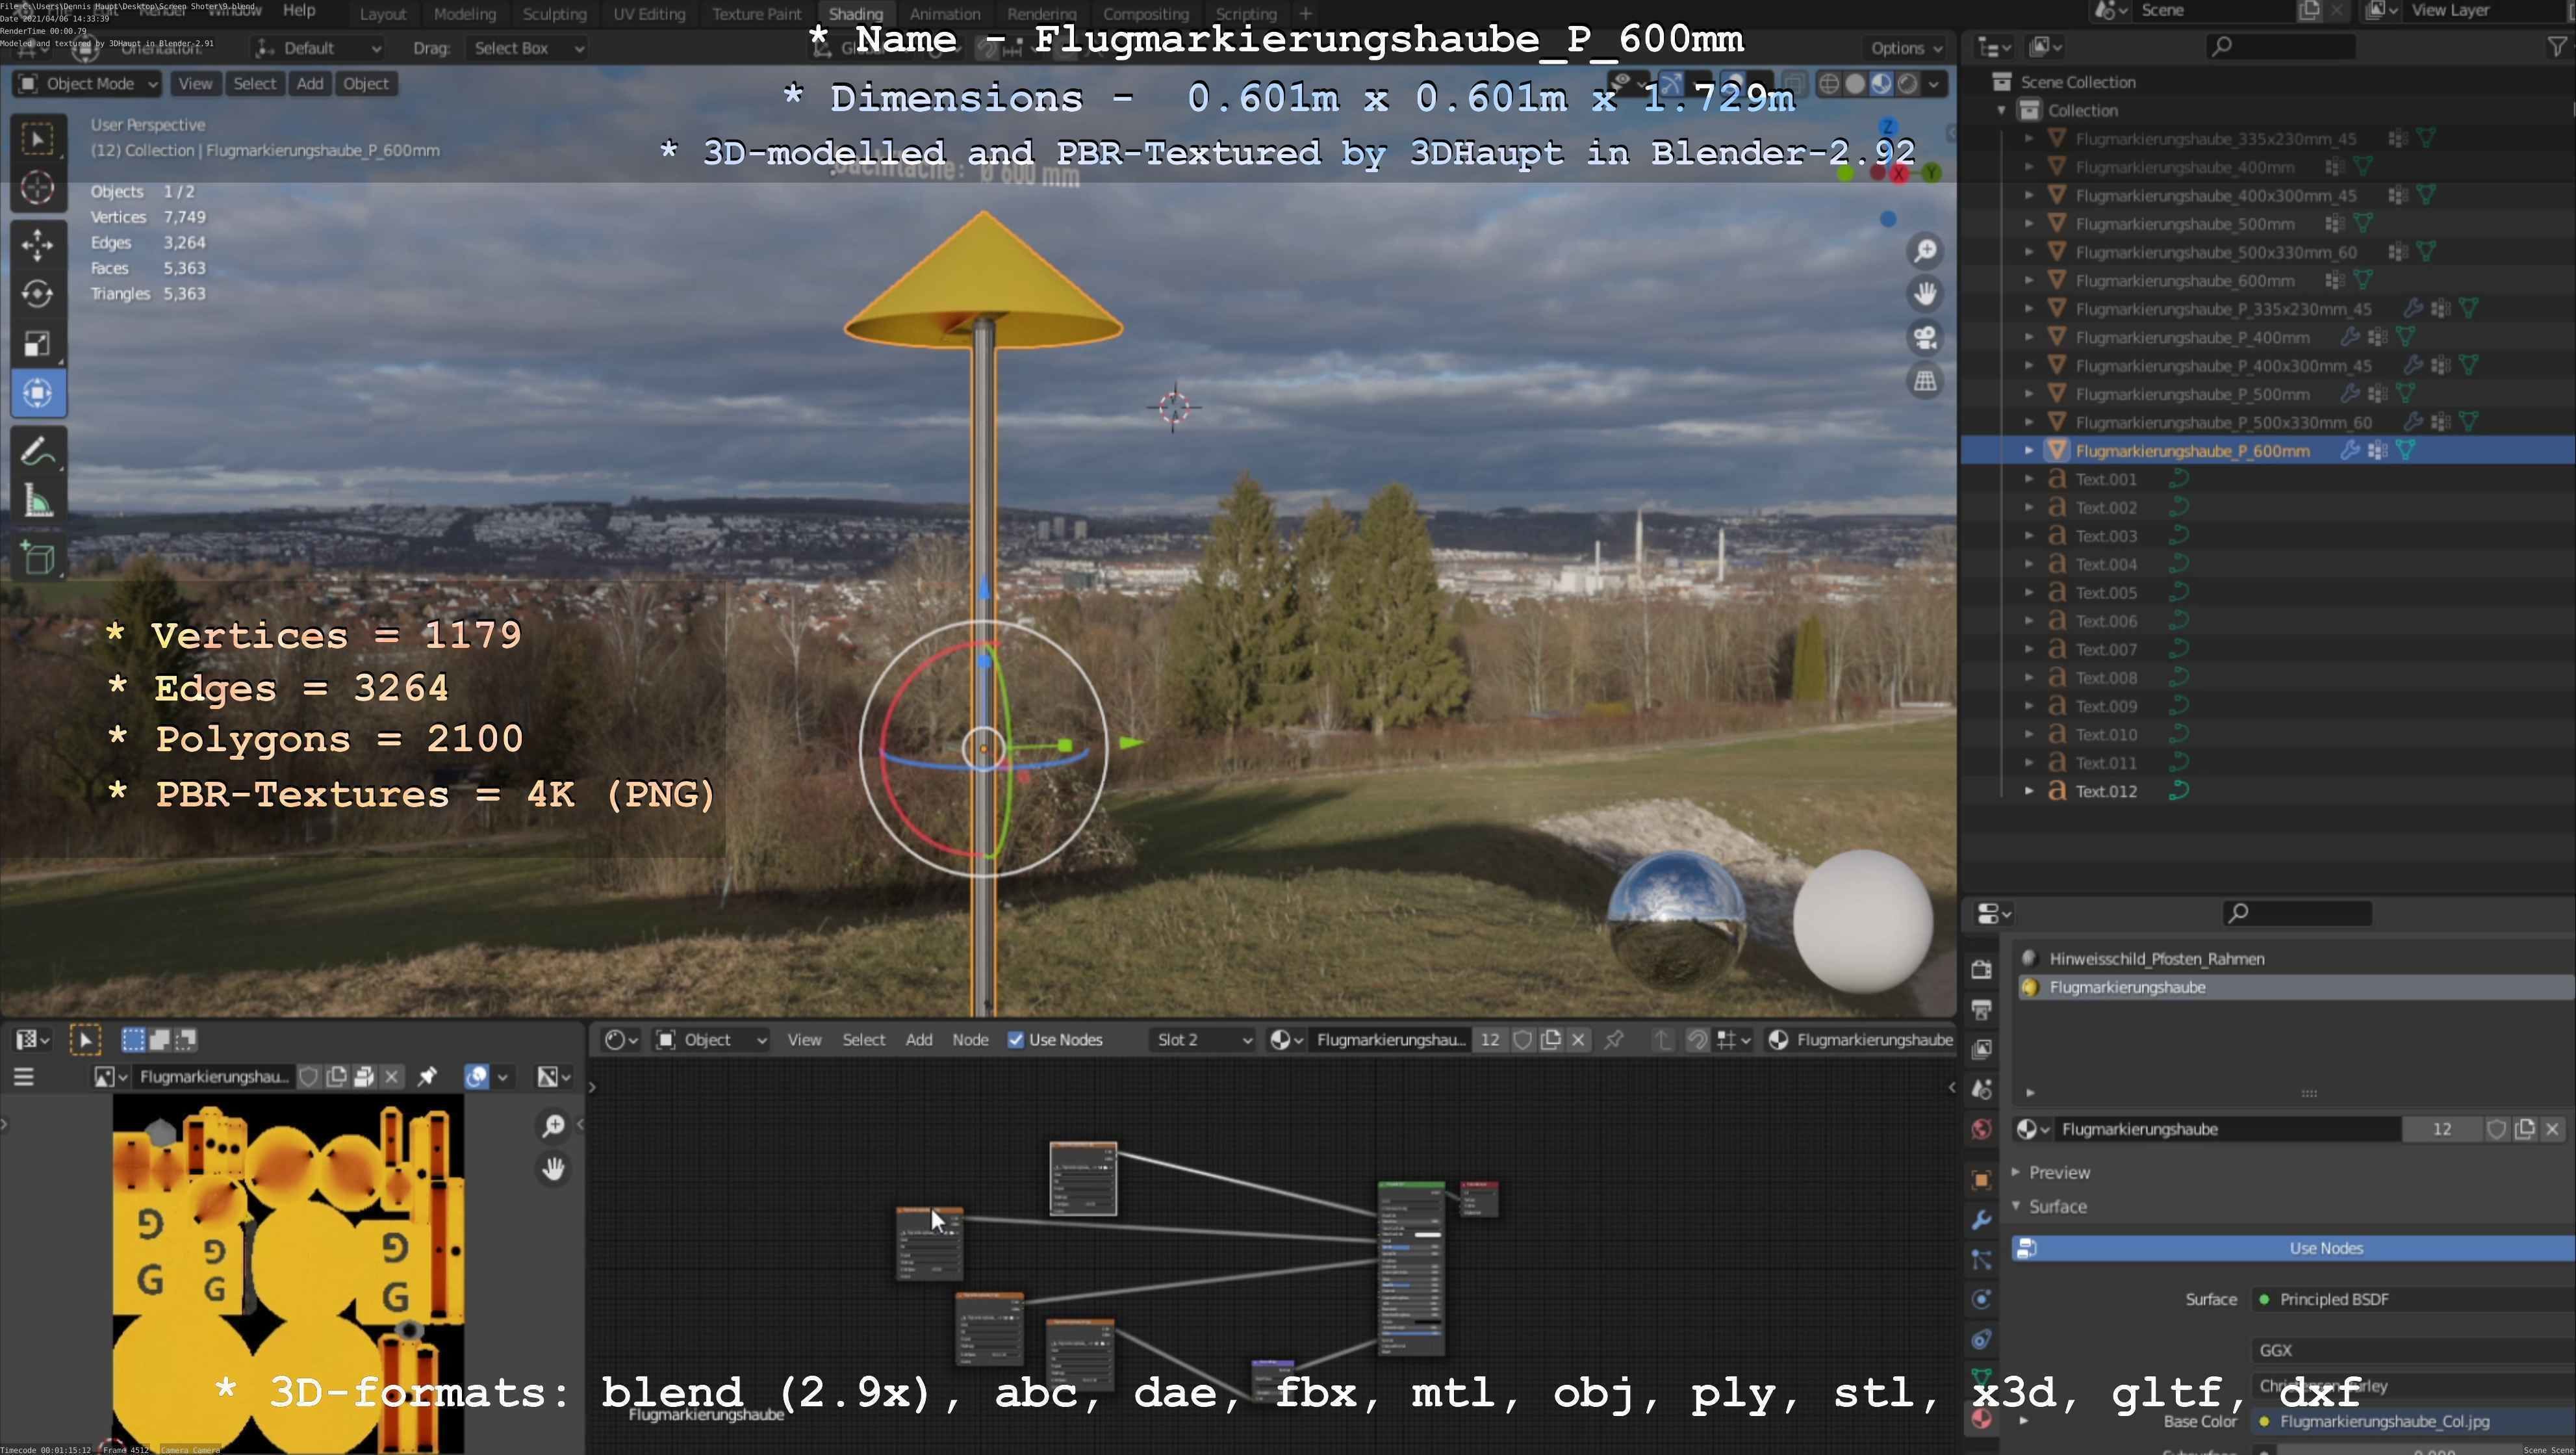Toggle the Use Nodes checkbox
The height and width of the screenshot is (1455, 2576).
point(1016,1040)
